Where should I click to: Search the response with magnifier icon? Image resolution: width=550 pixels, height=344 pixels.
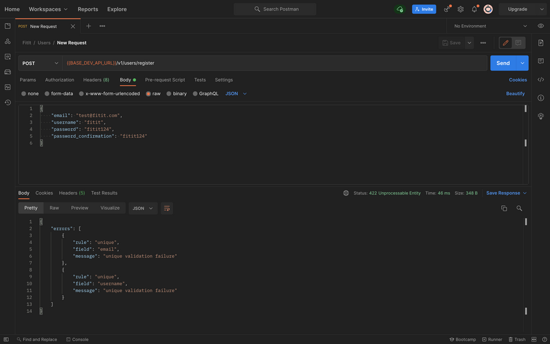tap(519, 208)
